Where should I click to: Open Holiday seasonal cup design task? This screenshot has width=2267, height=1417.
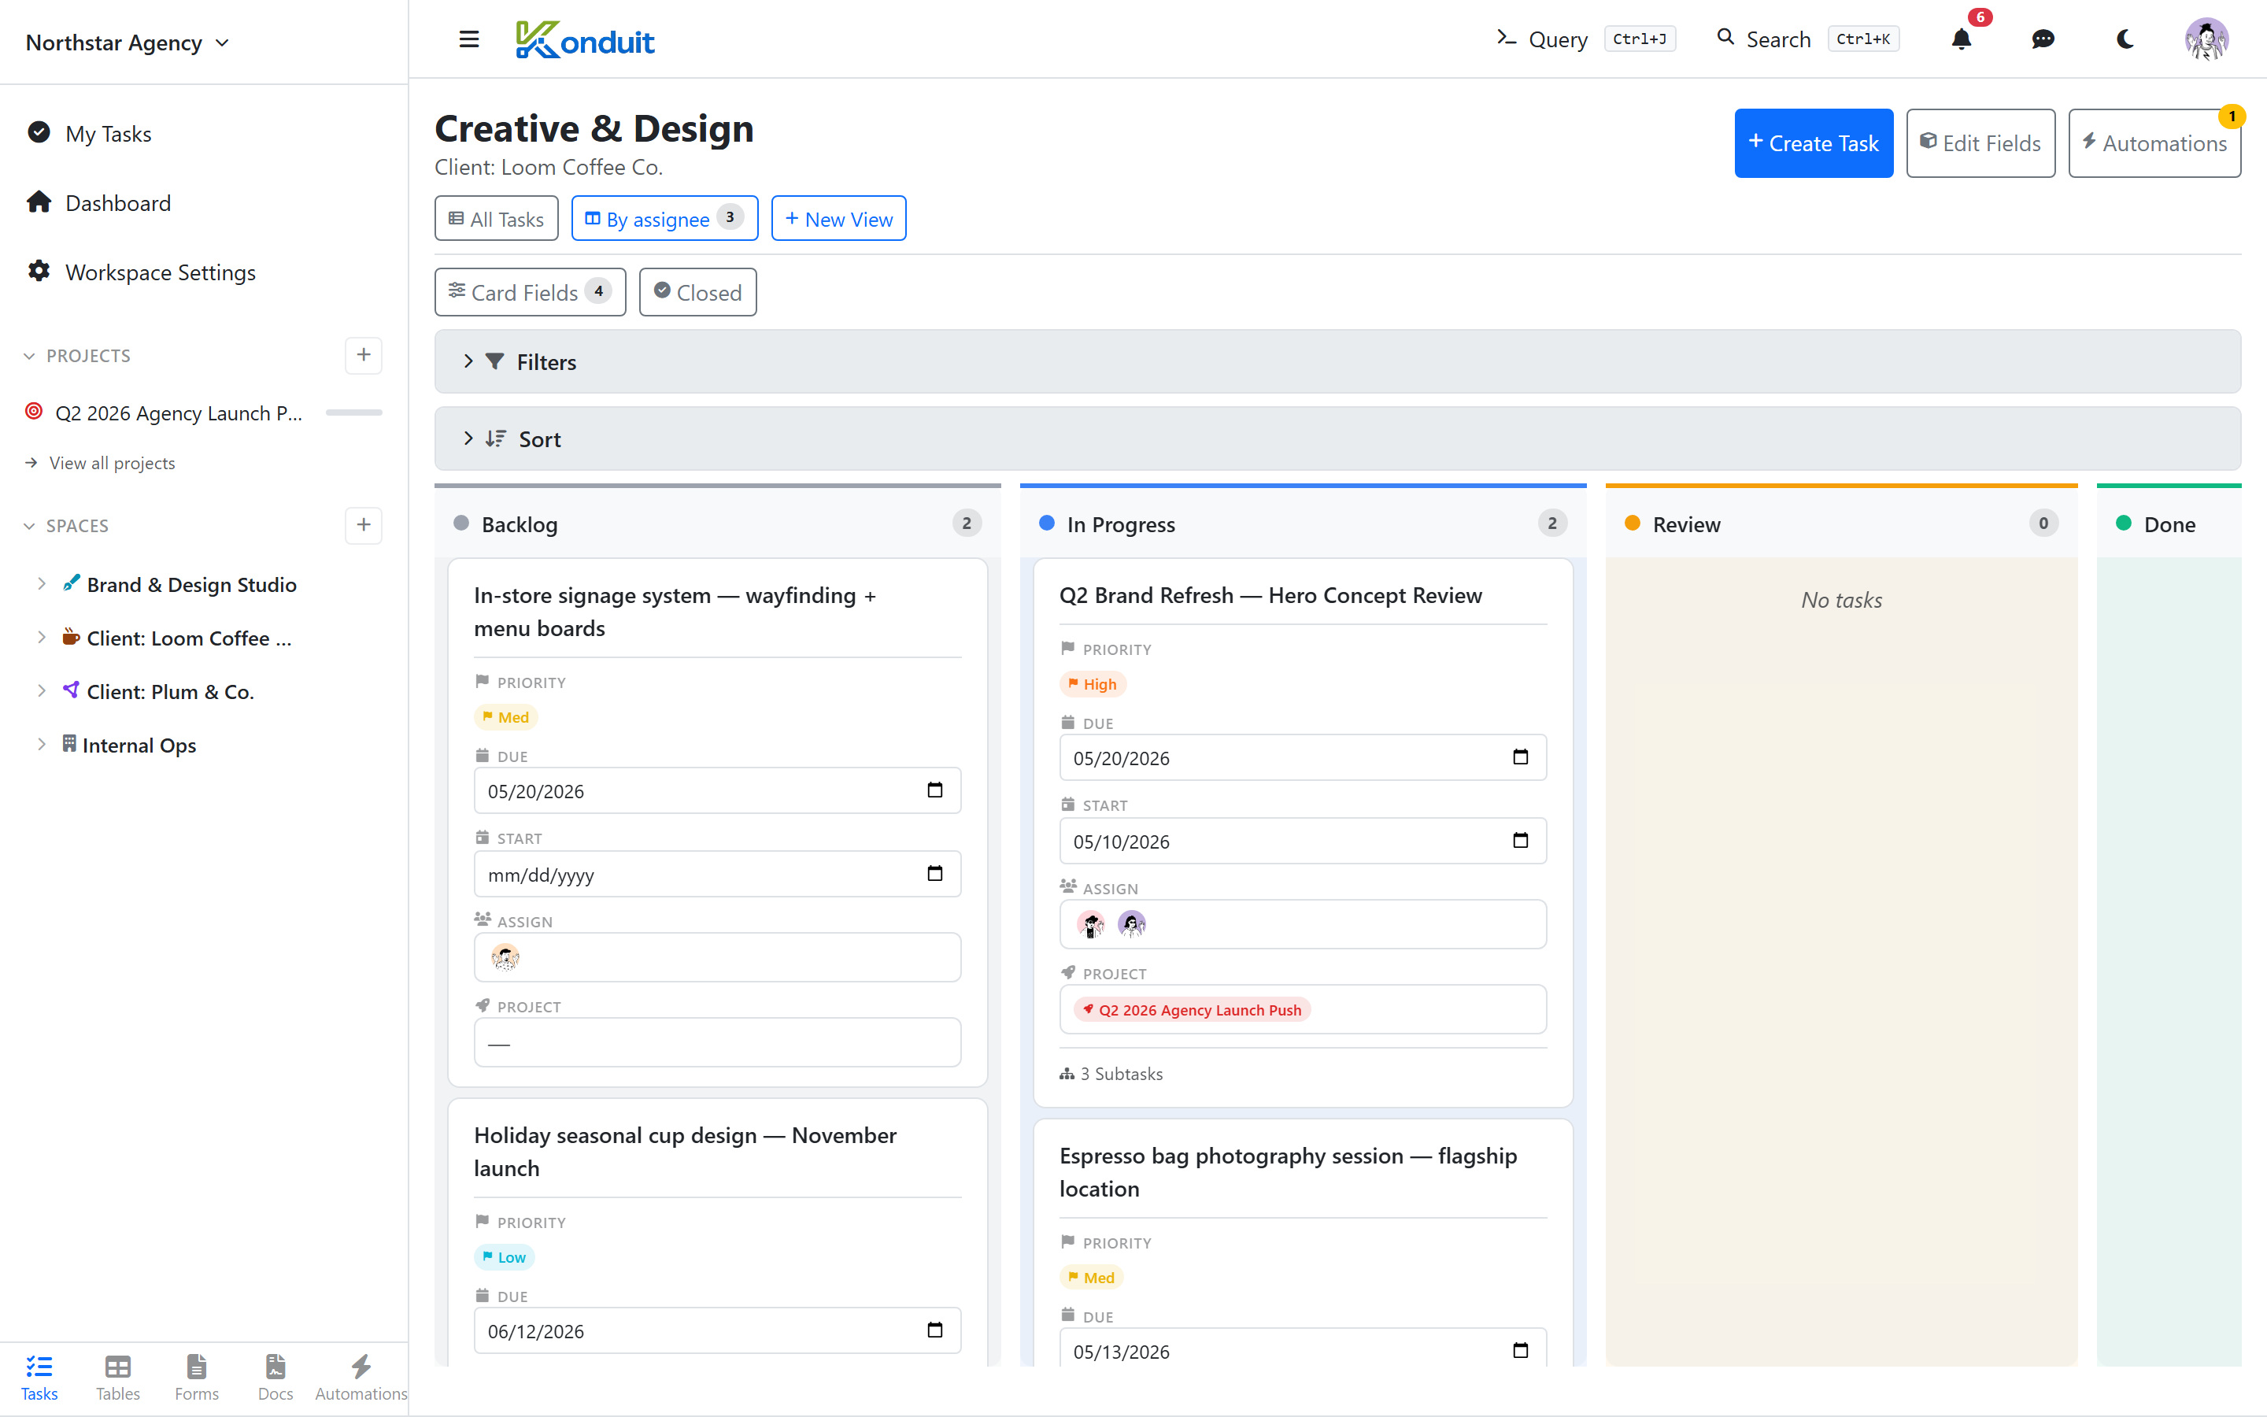pyautogui.click(x=685, y=1151)
